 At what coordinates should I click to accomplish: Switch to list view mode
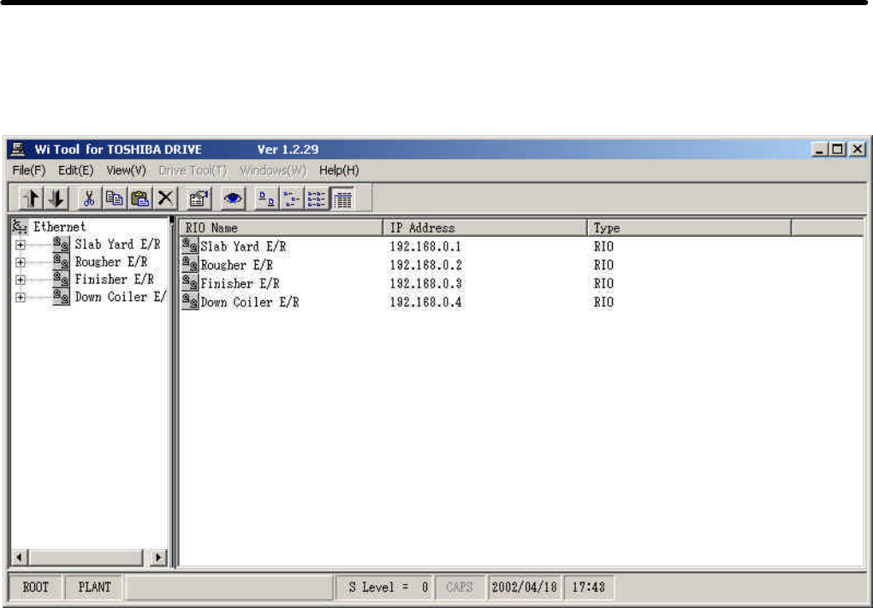coord(317,198)
